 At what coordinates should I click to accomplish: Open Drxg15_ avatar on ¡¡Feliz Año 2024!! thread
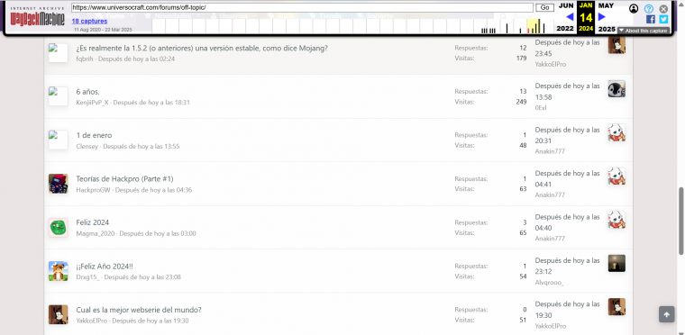click(x=58, y=271)
